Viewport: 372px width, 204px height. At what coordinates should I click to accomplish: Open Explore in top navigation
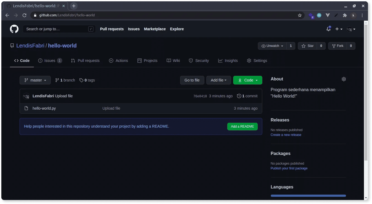tap(177, 29)
